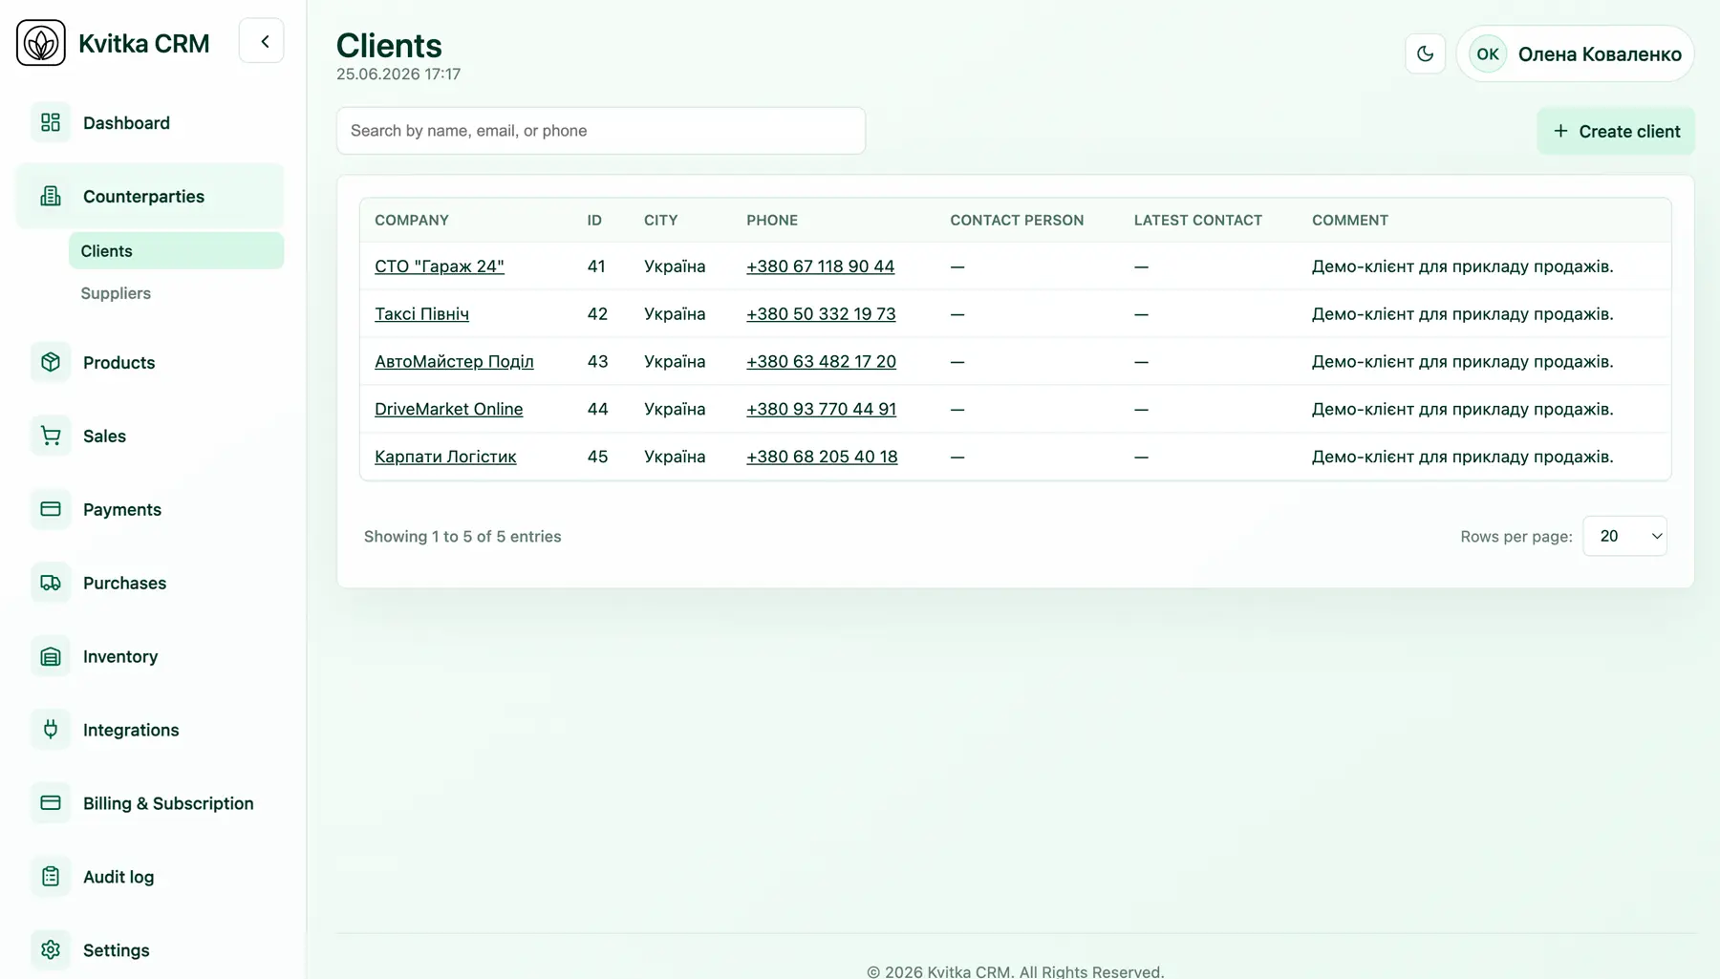Screen dimensions: 1720x979
Task: Click the Settings gear icon
Action: tap(51, 950)
